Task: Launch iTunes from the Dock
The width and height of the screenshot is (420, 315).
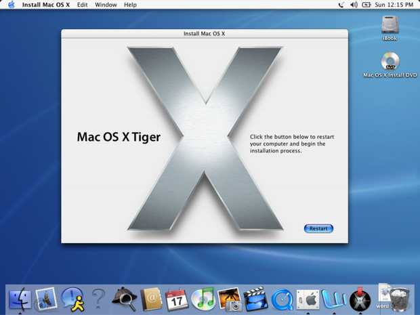Action: (x=203, y=299)
